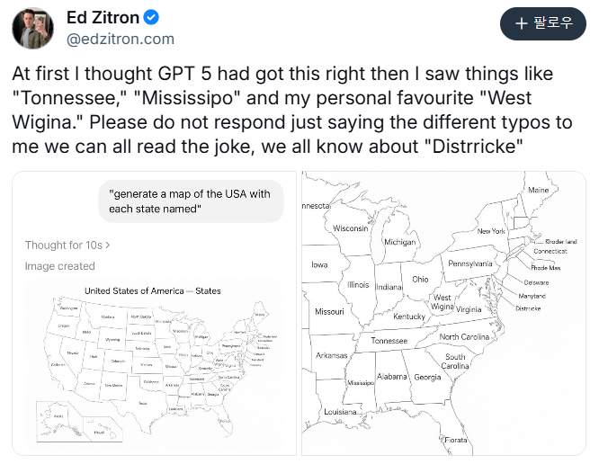Open the @edzitron.com handle link
The height and width of the screenshot is (464, 599).
click(121, 39)
